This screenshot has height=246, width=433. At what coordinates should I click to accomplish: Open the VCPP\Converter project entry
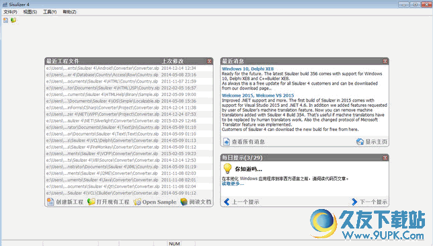click(128, 153)
